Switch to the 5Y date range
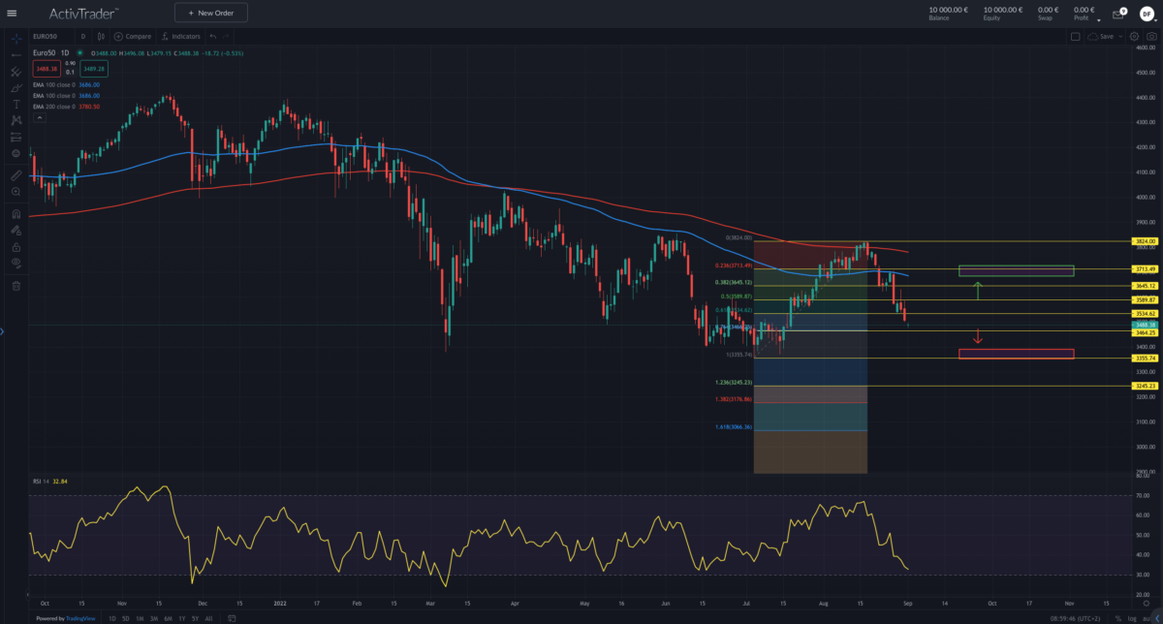Viewport: 1163px width, 624px height. point(196,617)
